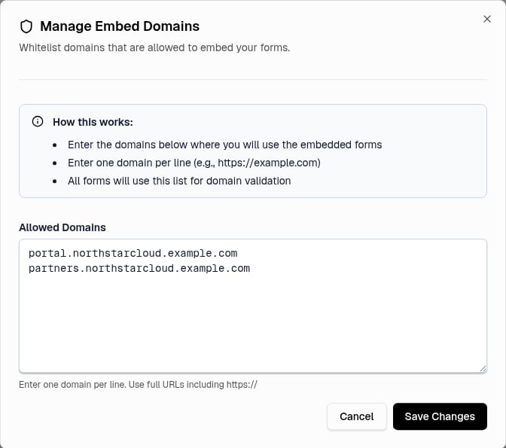
Task: Close the Manage Embed Domains dialog
Action: click(x=487, y=19)
